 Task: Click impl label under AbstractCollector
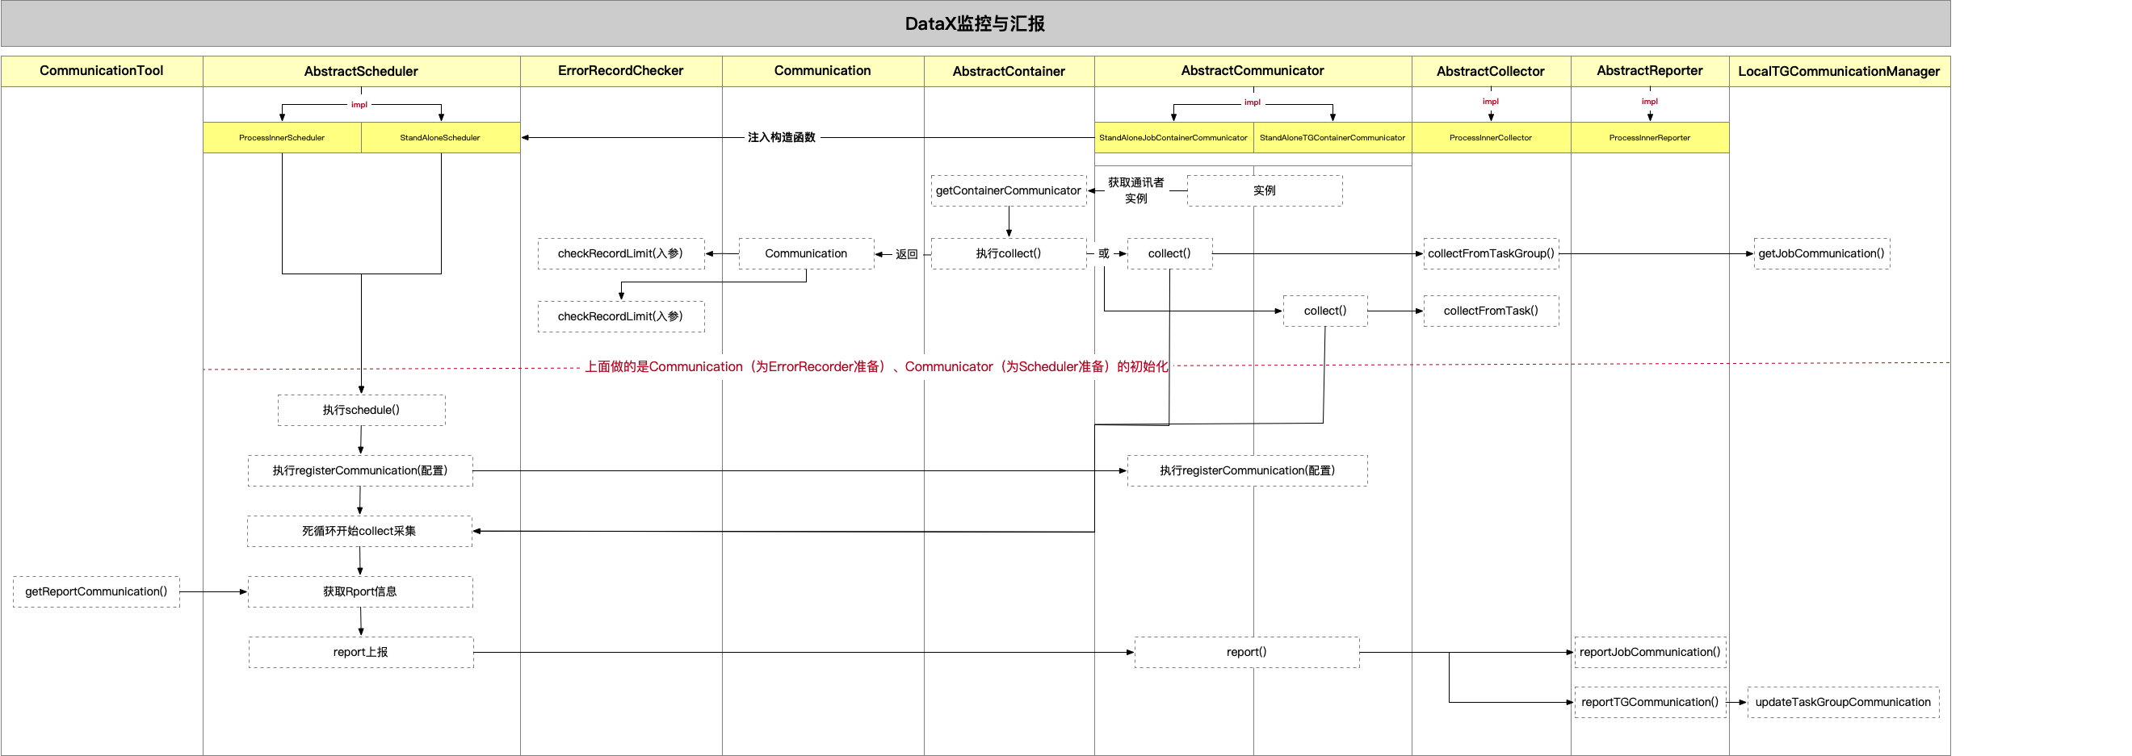click(x=1491, y=102)
